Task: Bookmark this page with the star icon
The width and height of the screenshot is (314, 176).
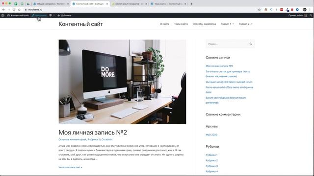Action: pos(260,10)
